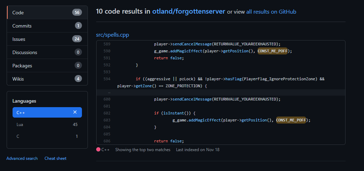The image size is (364, 171).
Task: Open the otland/forgottenserver repository link
Action: tap(189, 12)
